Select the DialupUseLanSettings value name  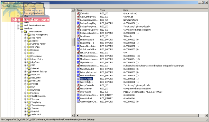[89, 33]
